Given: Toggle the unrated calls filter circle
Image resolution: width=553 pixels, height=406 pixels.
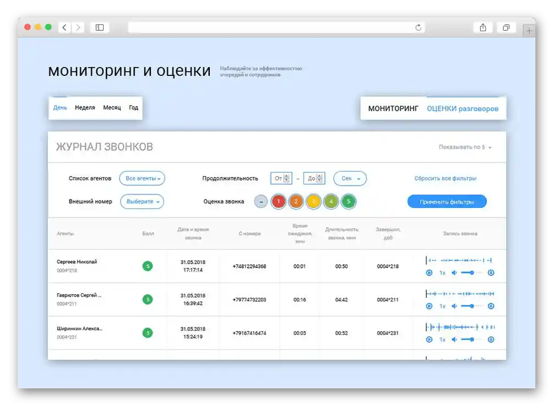Looking at the screenshot, I should tap(261, 202).
